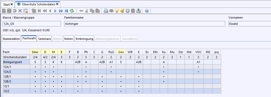Open the Seminare tab
The height and width of the screenshot is (97, 271).
pyautogui.click(x=45, y=39)
